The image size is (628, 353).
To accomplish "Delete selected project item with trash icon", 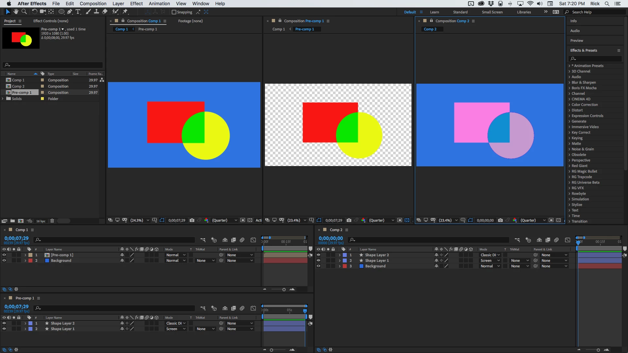I will coord(52,221).
